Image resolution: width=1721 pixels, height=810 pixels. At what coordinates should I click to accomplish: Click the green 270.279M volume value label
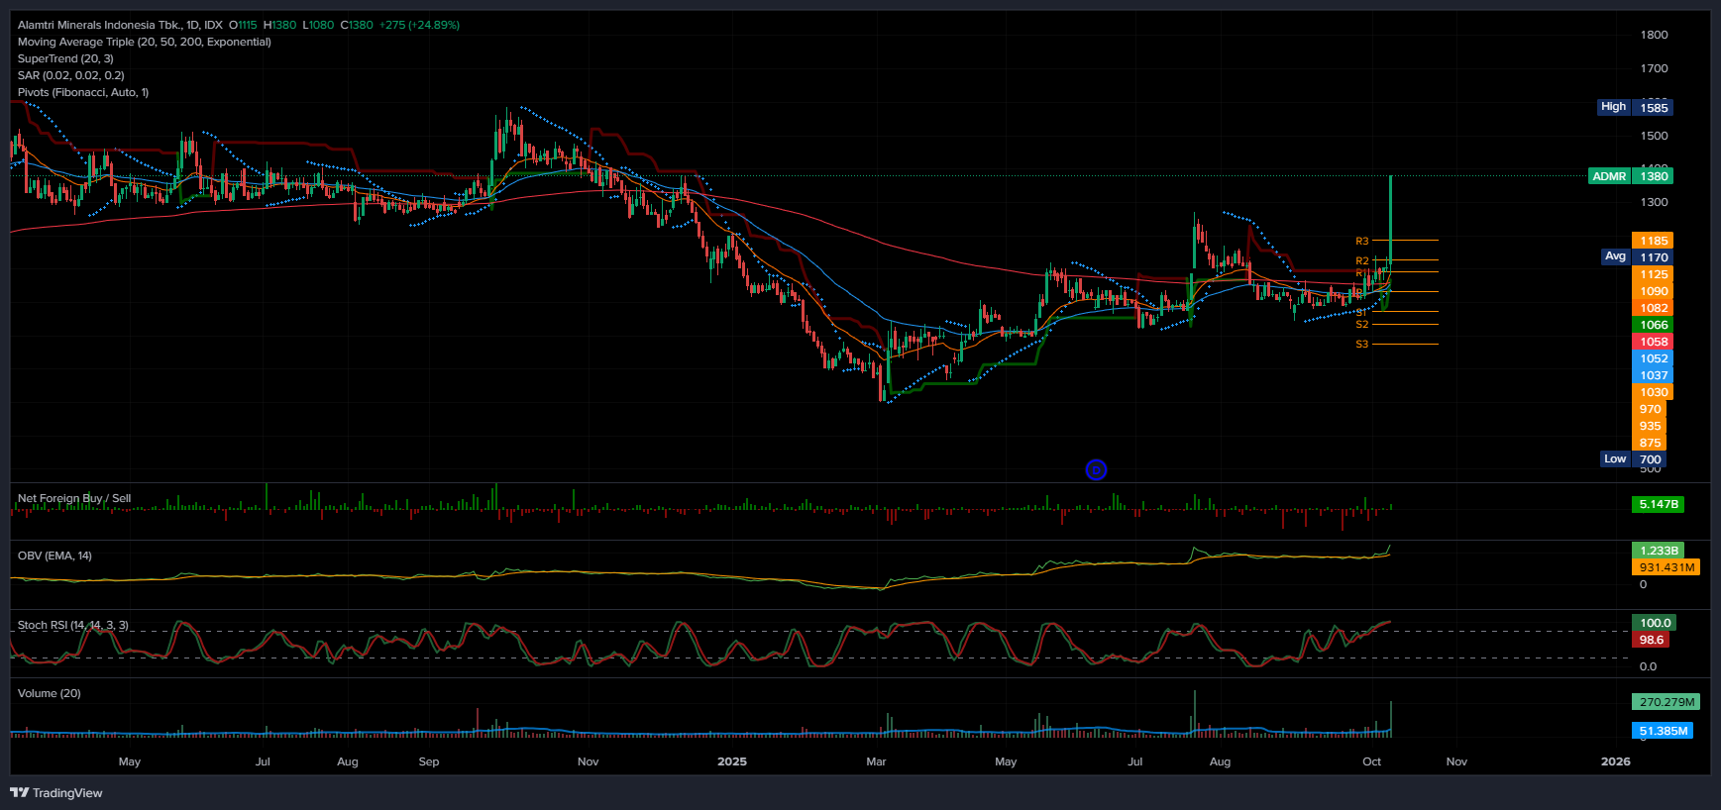click(x=1667, y=702)
